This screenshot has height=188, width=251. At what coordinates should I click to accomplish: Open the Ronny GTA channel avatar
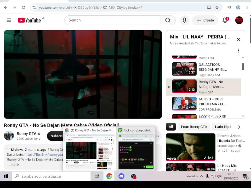[9, 136]
